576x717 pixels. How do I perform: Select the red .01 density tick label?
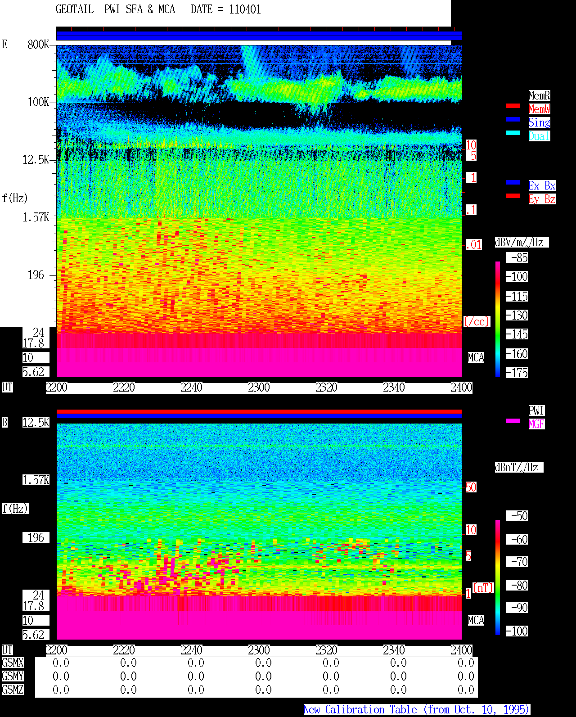(x=474, y=244)
